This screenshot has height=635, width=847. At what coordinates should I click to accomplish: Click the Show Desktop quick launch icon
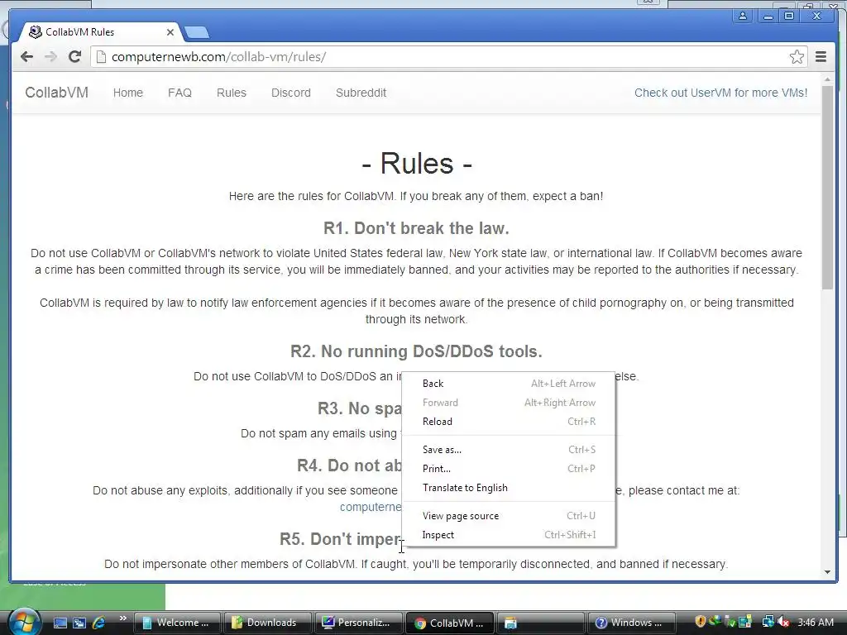[60, 623]
